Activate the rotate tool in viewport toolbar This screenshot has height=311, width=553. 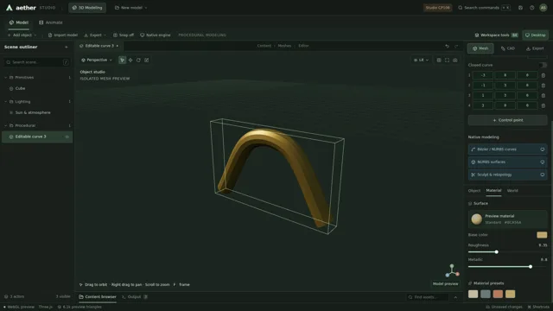[x=138, y=60]
